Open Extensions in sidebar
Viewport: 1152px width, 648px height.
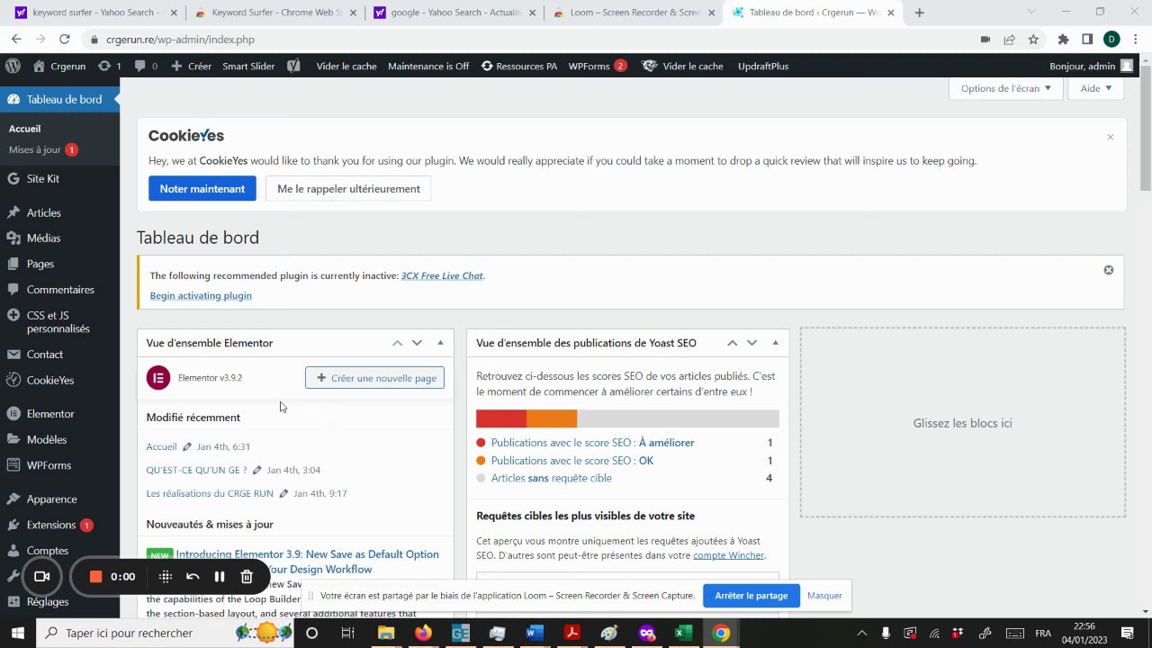[59, 525]
